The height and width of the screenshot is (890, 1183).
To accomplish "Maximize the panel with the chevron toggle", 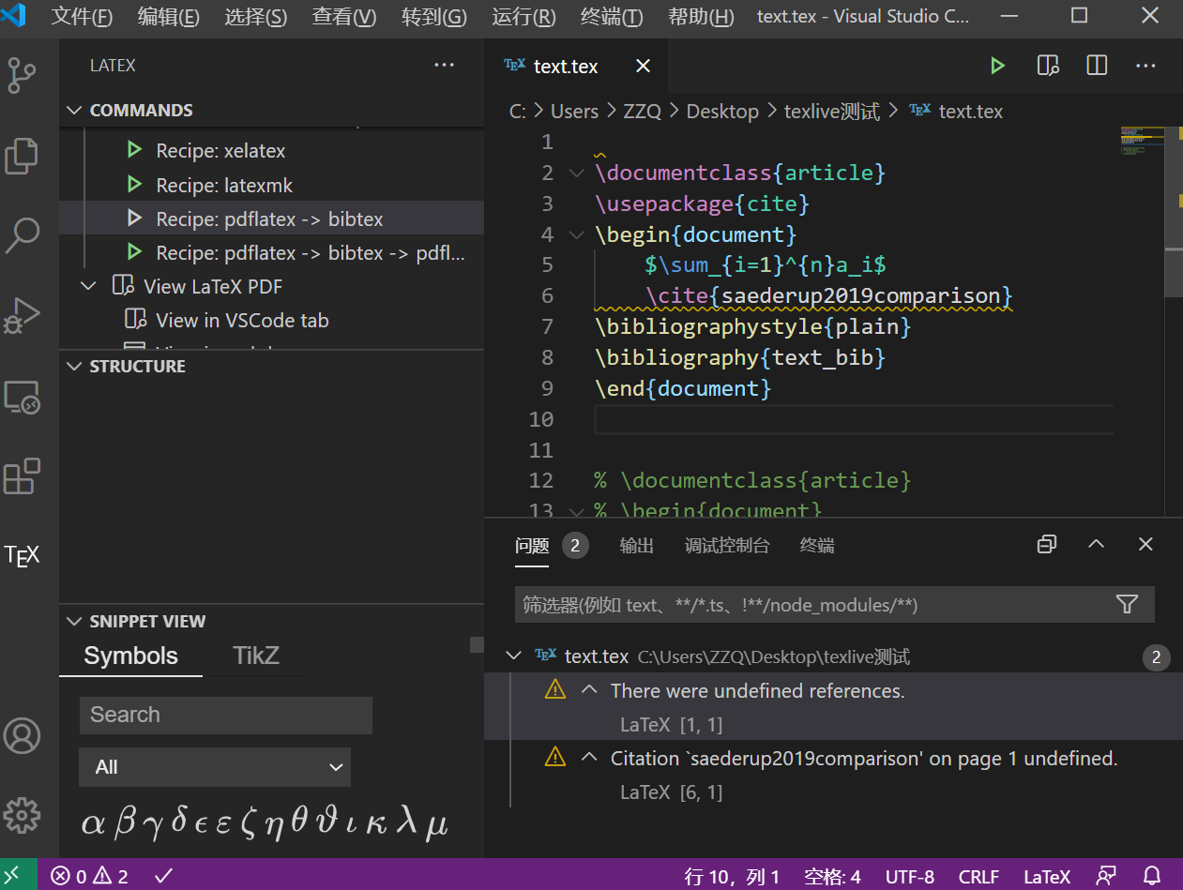I will (x=1096, y=544).
